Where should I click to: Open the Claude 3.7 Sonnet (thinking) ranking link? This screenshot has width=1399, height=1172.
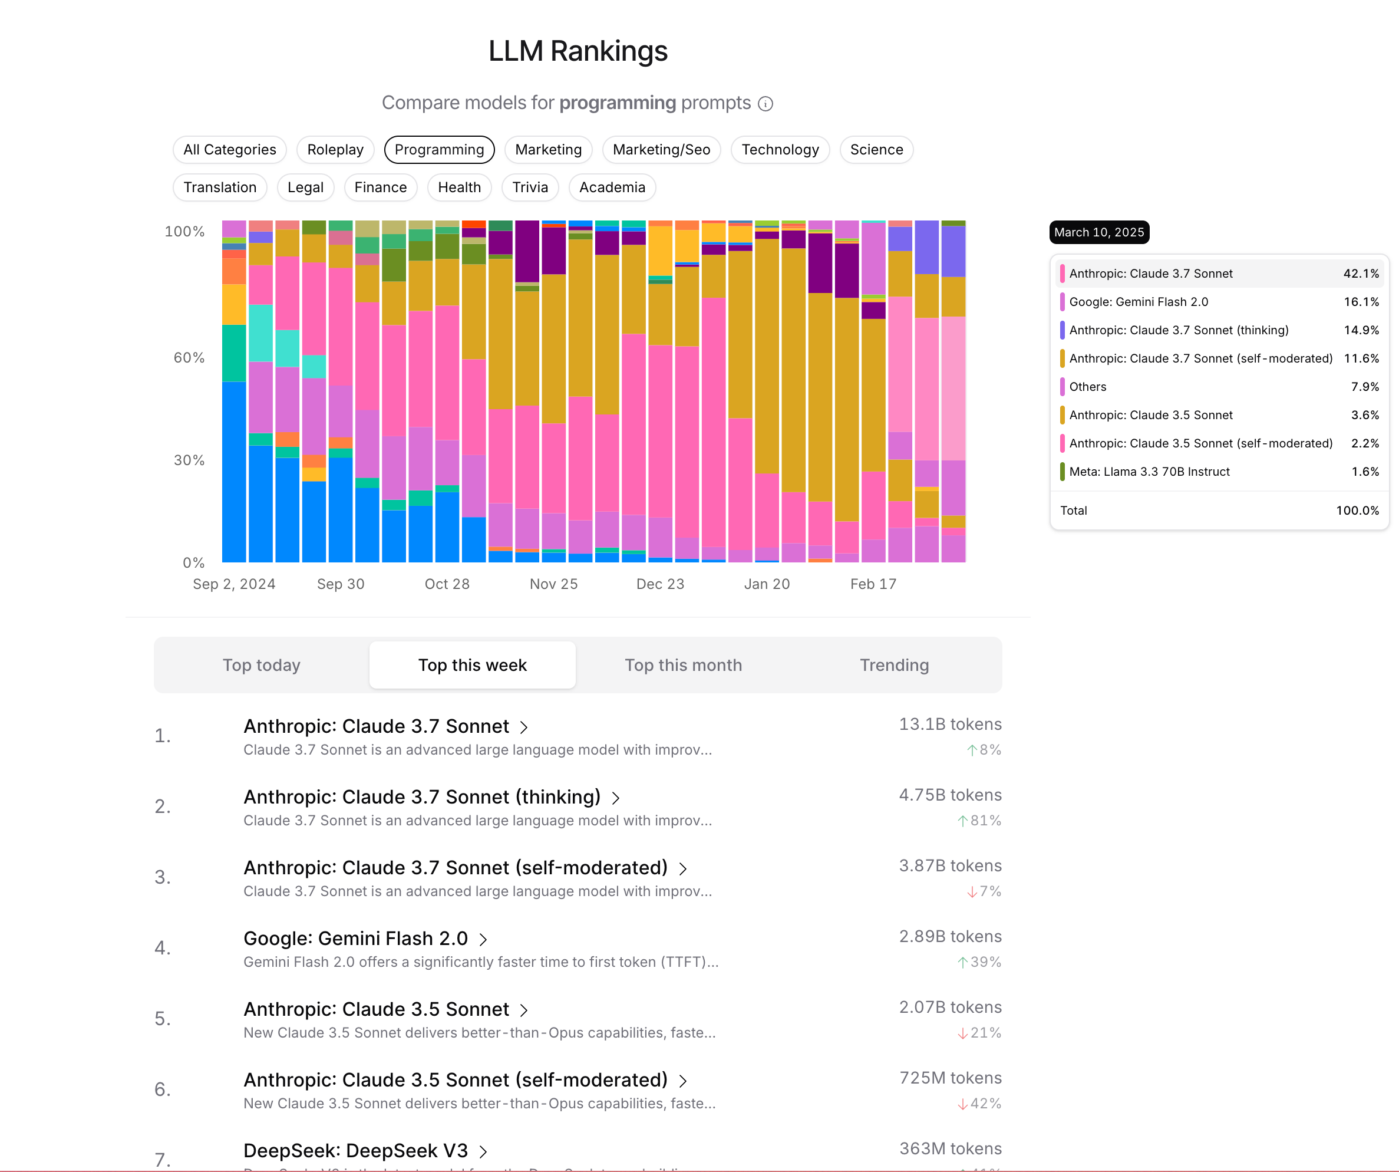(423, 797)
